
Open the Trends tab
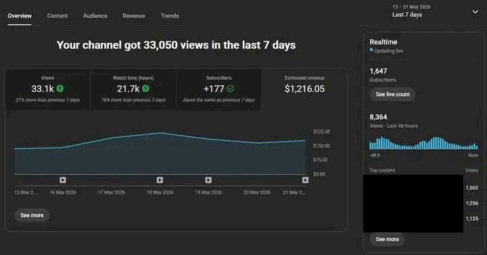pos(170,16)
